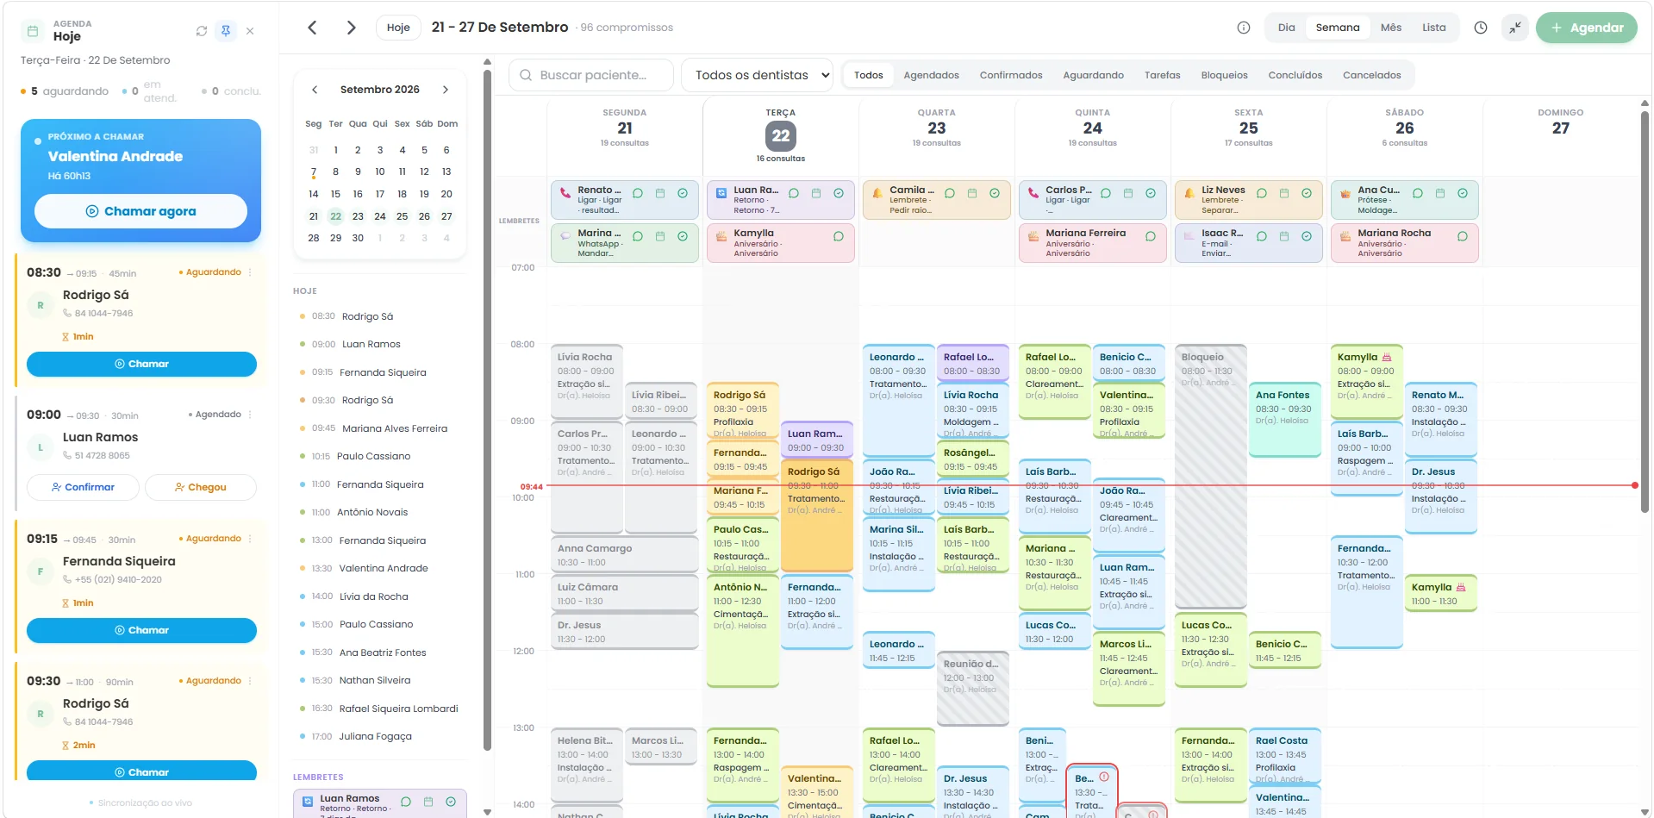Click the Agendar button
This screenshot has width=1654, height=818.
click(x=1587, y=28)
